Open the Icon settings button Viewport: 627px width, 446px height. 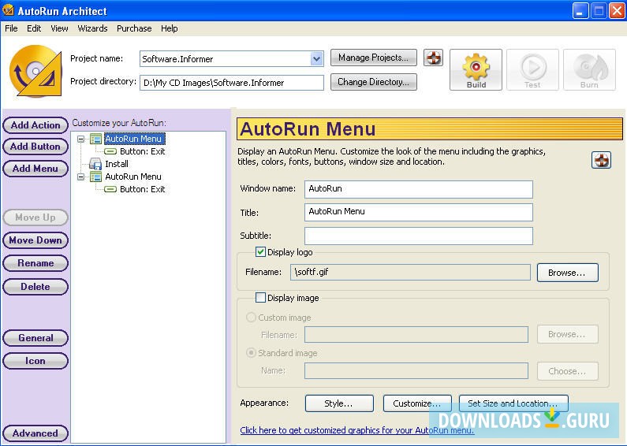pos(35,361)
